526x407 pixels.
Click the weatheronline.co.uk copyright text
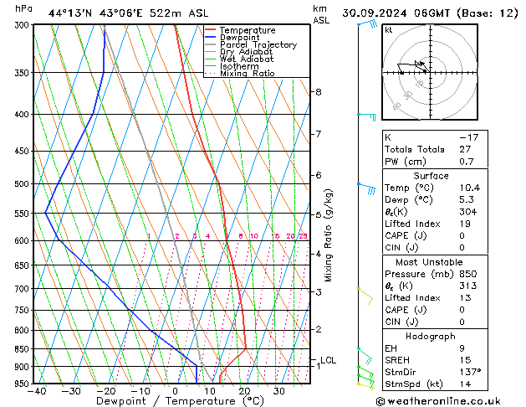[x=438, y=401]
